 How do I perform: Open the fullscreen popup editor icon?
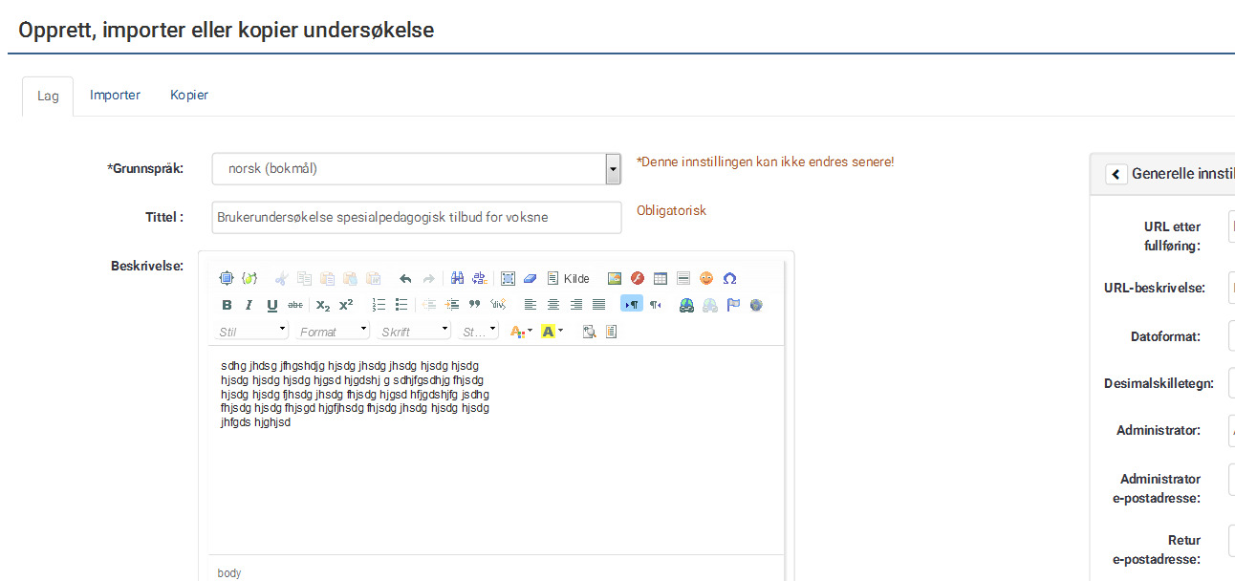coord(227,279)
